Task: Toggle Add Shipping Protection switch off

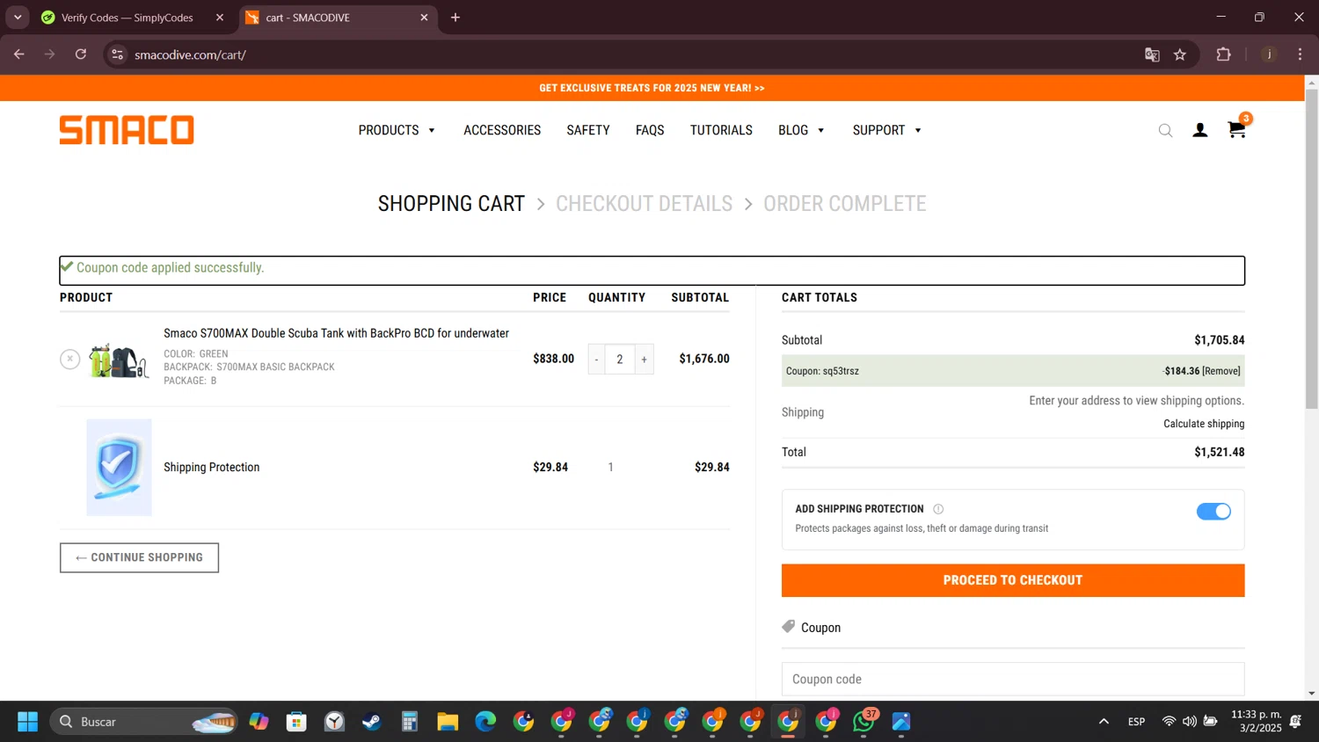Action: pyautogui.click(x=1213, y=512)
